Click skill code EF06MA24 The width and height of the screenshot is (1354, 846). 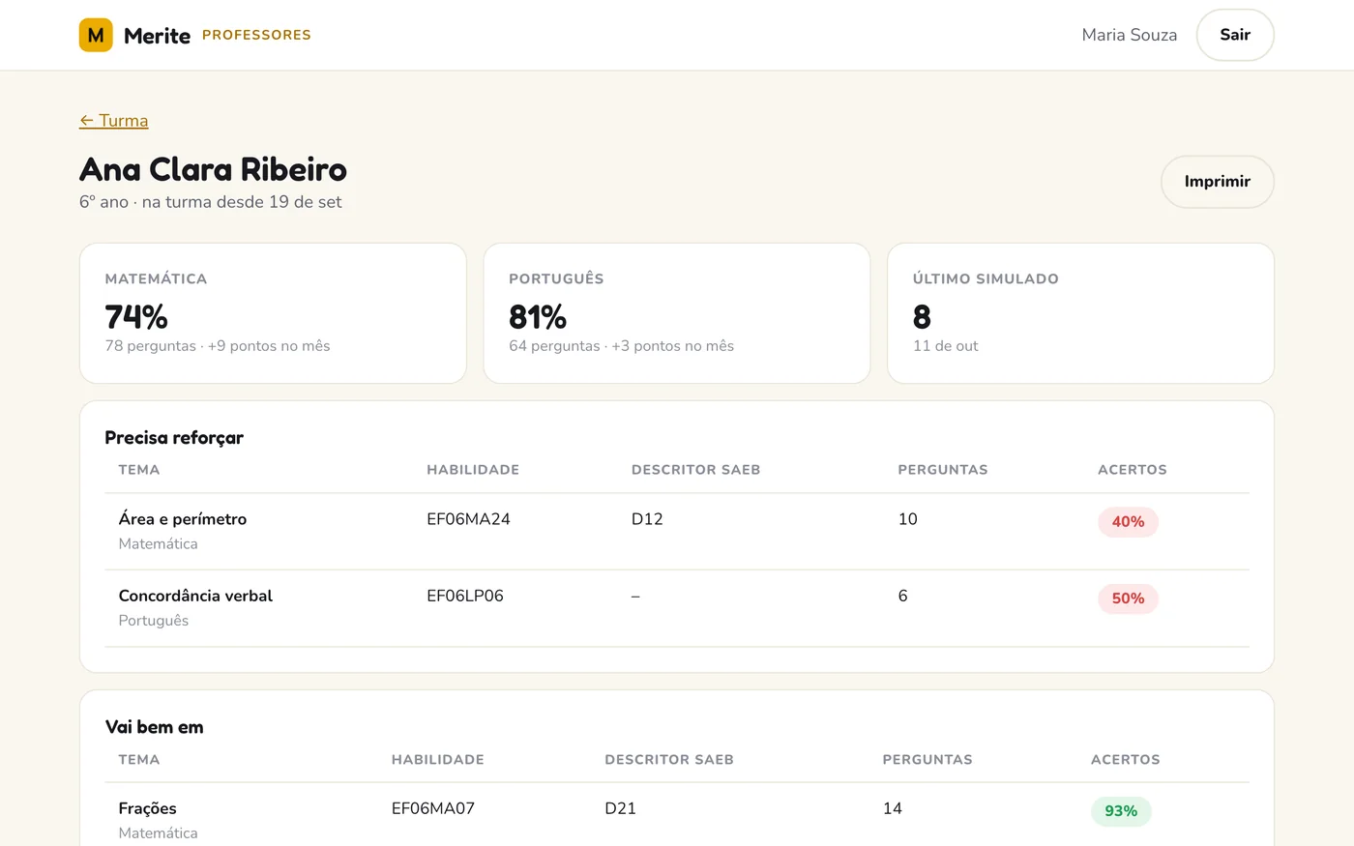tap(468, 519)
